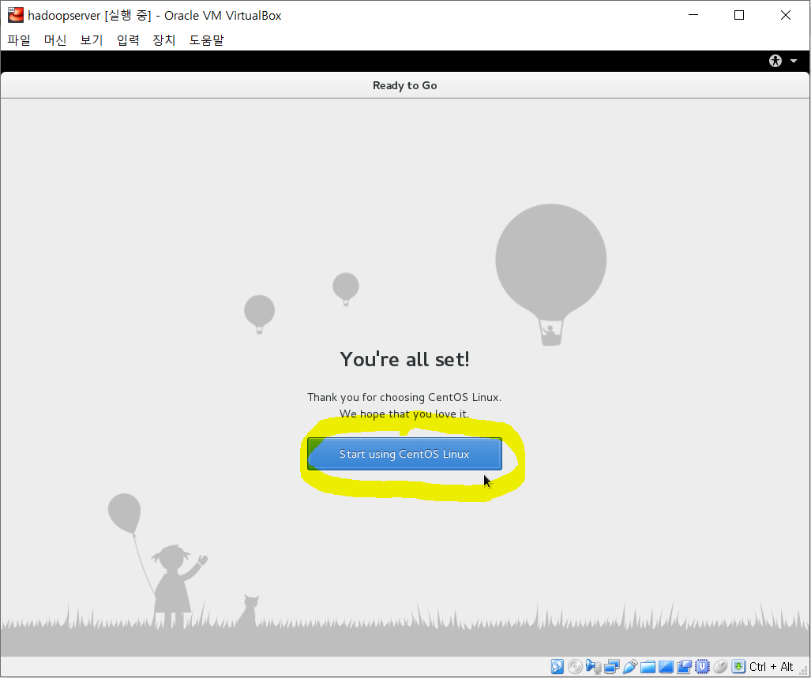Click the display status icon
This screenshot has width=811, height=678.
click(666, 667)
